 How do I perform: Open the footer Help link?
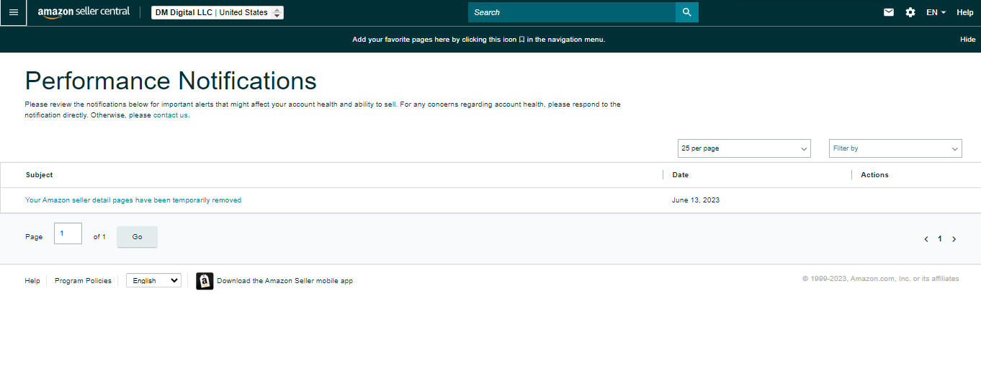pos(32,281)
